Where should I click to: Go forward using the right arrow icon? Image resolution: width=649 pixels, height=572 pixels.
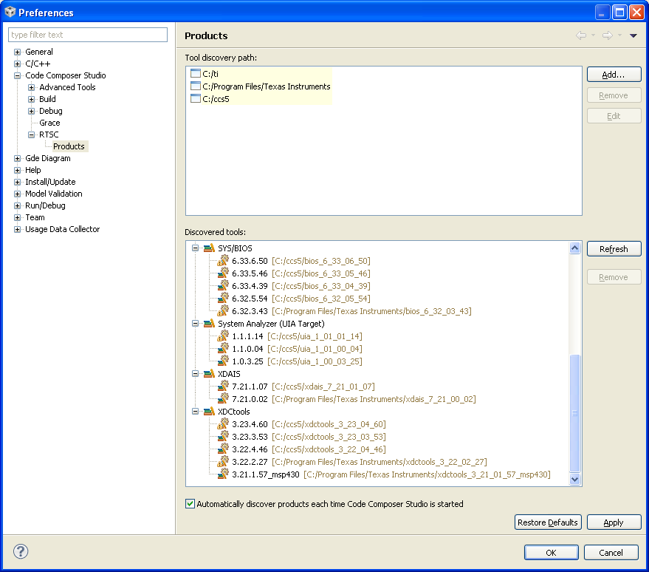click(607, 35)
